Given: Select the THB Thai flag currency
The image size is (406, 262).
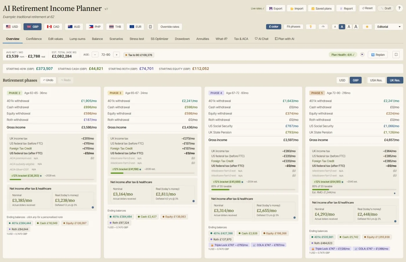Looking at the screenshot, I should 115,27.
